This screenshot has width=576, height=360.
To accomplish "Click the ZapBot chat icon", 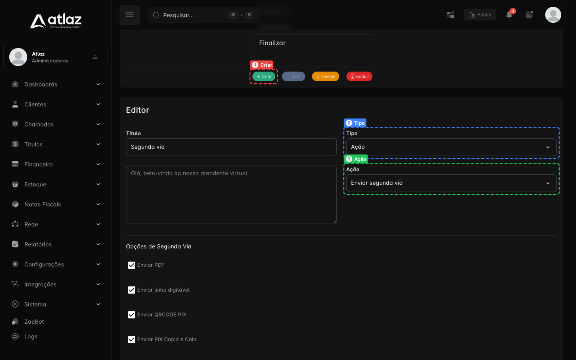I will [15, 322].
